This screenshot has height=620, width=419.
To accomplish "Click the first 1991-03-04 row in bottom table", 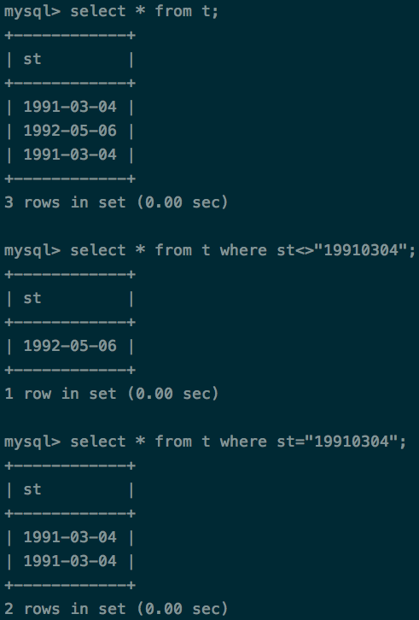I will 70,537.
